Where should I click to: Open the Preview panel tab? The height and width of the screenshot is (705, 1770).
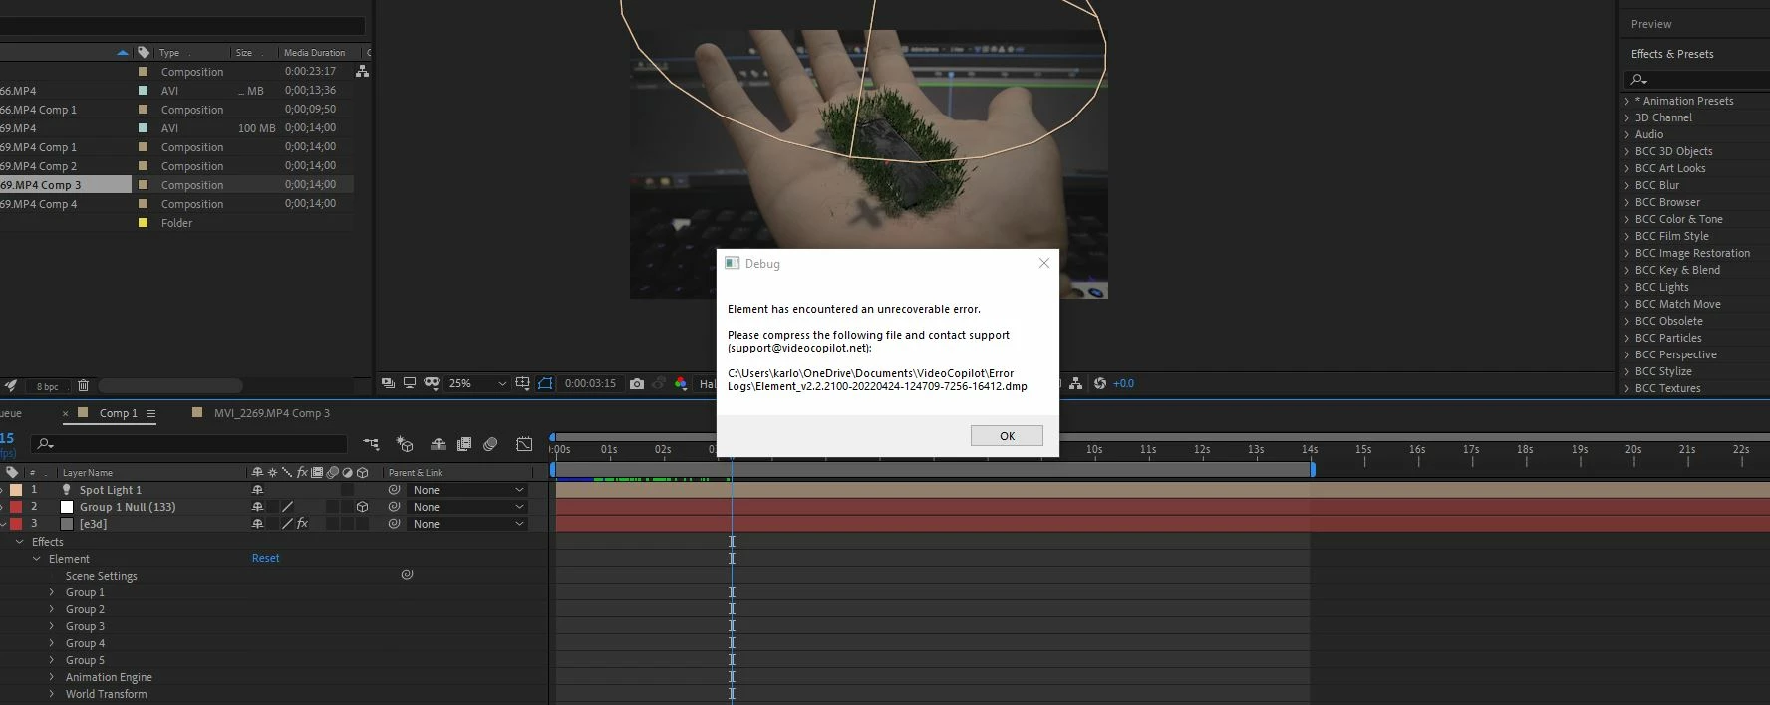(1651, 24)
